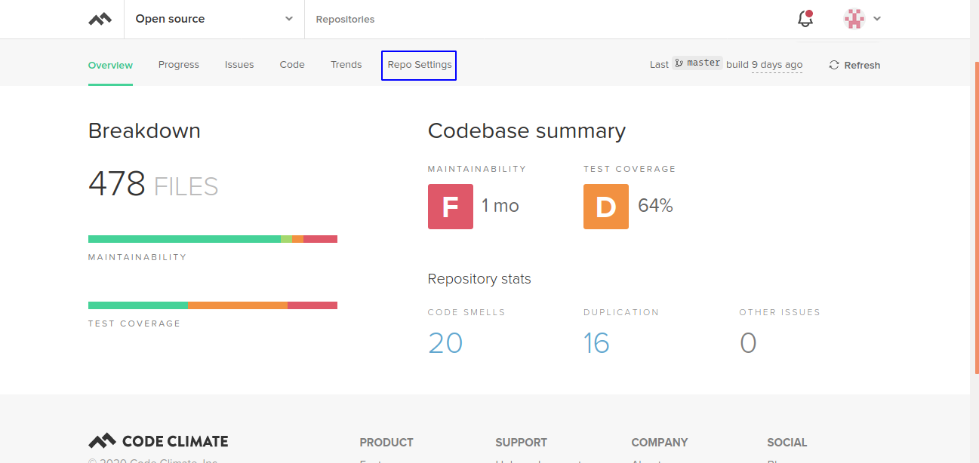Viewport: 979px width, 463px height.
Task: Expand the chevron next to user avatar
Action: (x=877, y=20)
